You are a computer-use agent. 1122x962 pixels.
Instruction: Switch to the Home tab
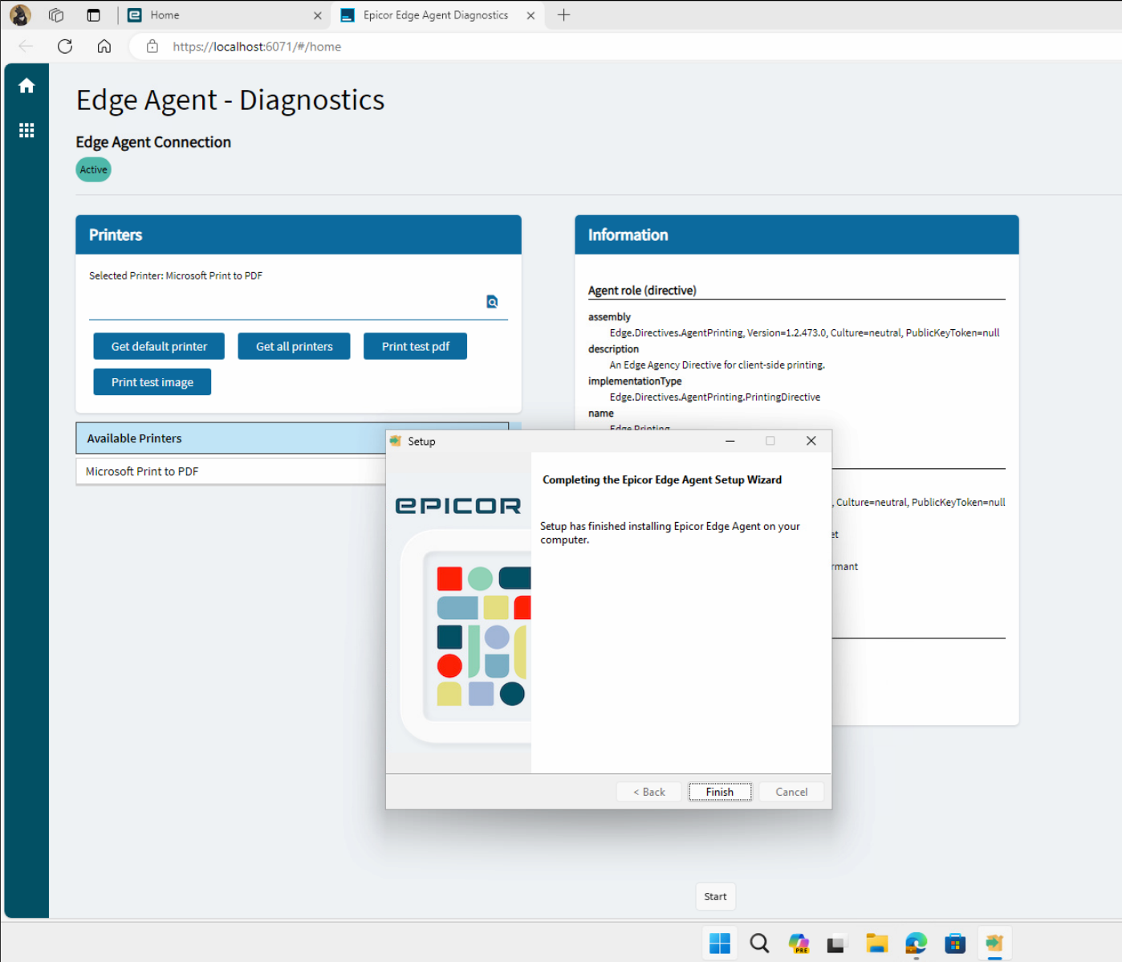[x=223, y=15]
